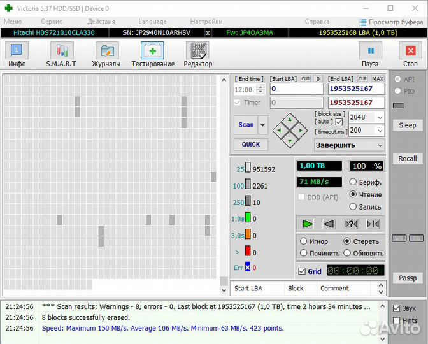The image size is (428, 344).
Task: Open the Сервис menu
Action: click(x=52, y=21)
